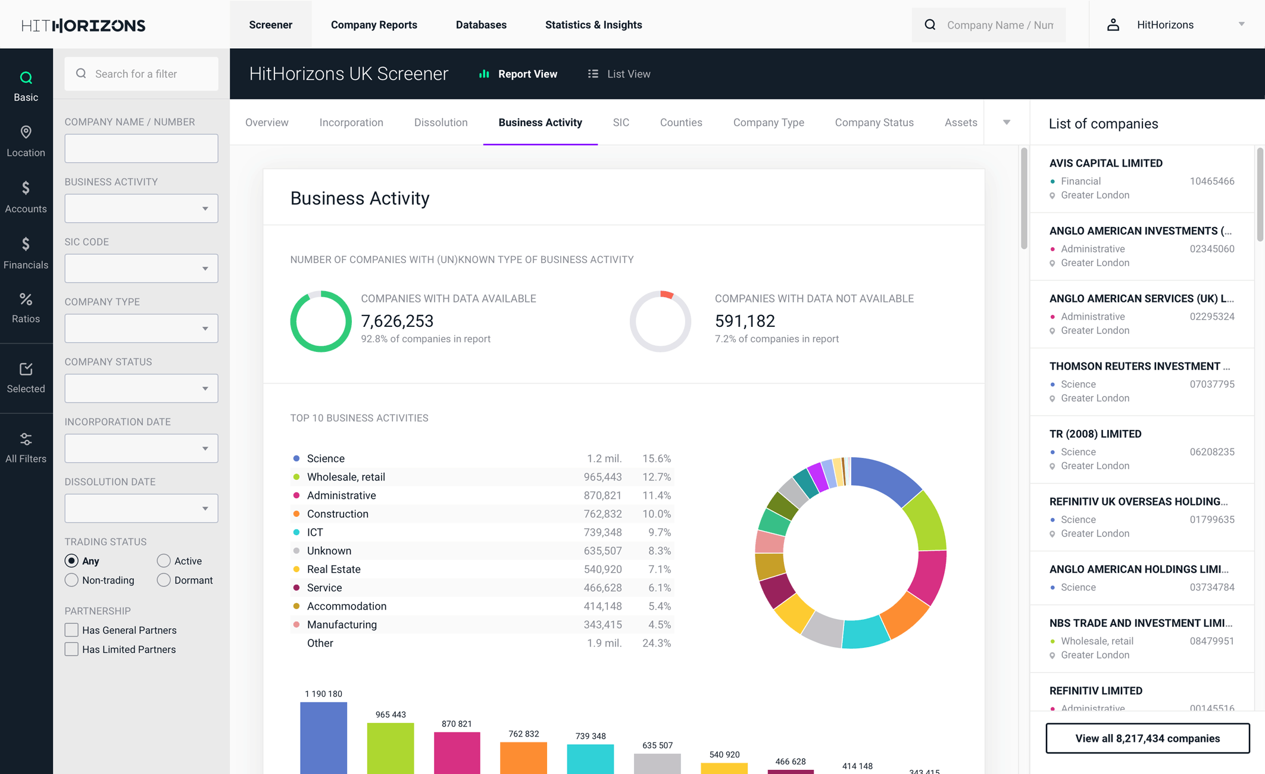Open AVIS CAPITAL LIMITED company entry
1265x774 pixels.
1105,163
